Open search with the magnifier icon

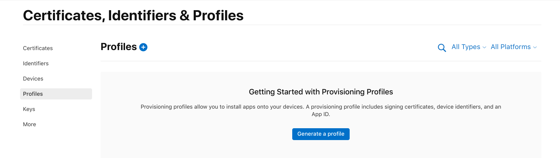442,48
